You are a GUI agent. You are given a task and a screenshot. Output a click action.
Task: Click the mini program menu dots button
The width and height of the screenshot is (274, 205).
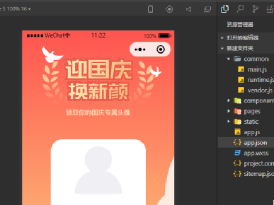coord(140,49)
